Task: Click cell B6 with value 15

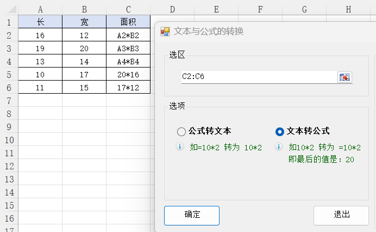Action: point(84,88)
